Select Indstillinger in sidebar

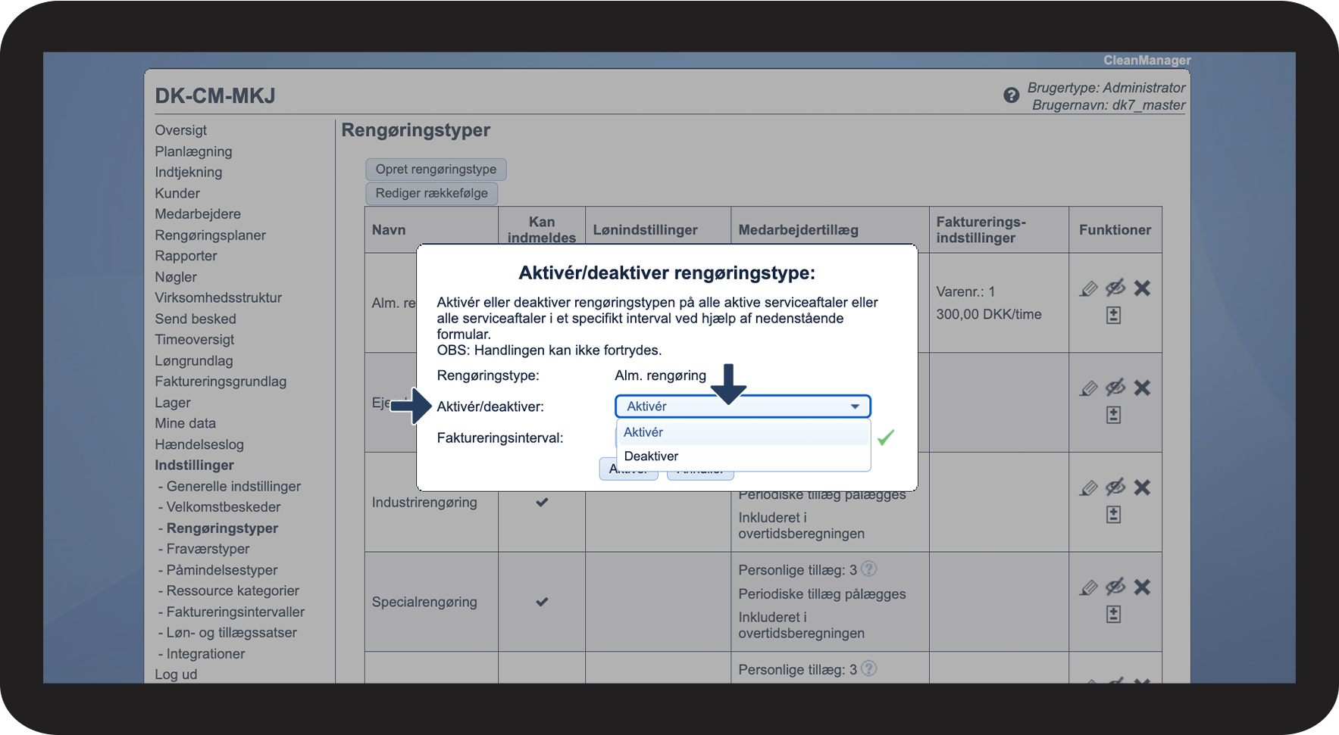(194, 466)
